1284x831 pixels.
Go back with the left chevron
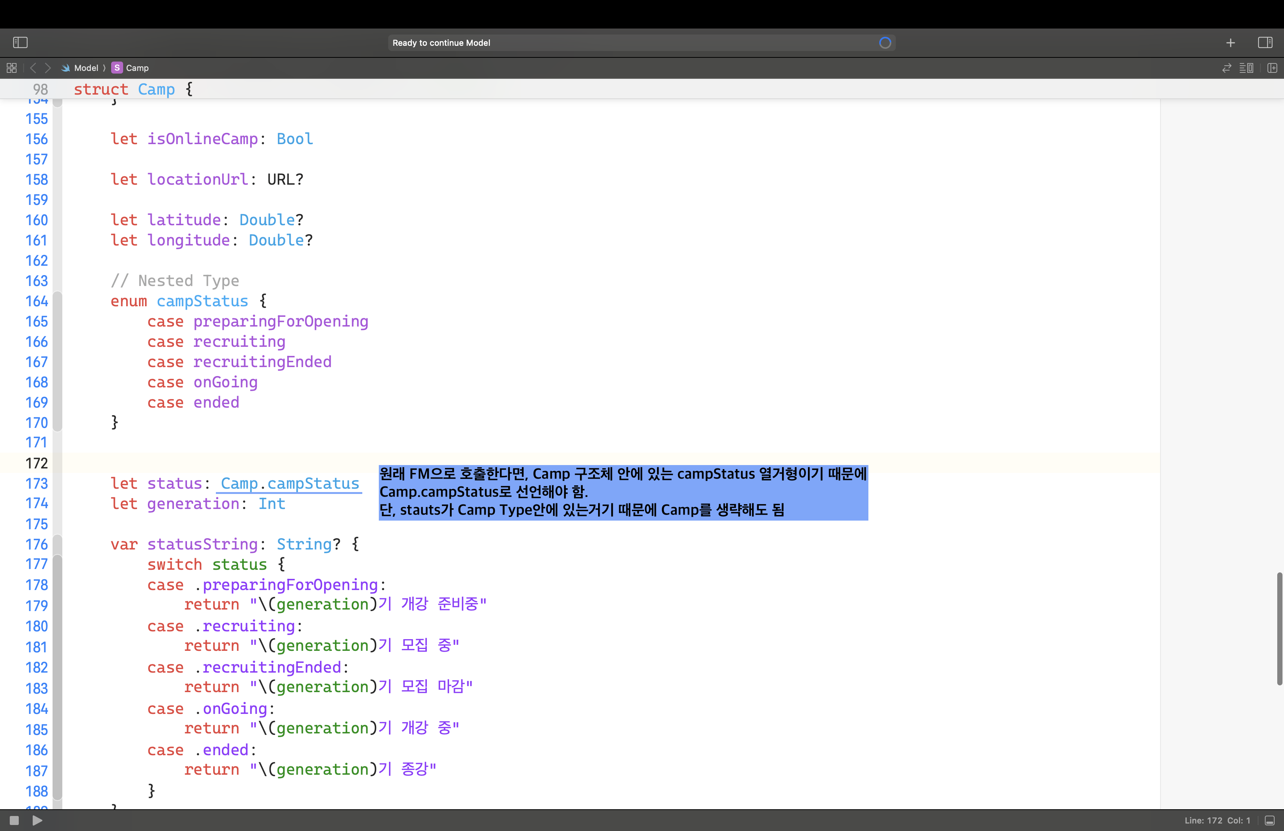tap(33, 68)
